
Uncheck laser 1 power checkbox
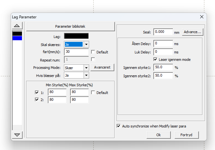(x=37, y=92)
